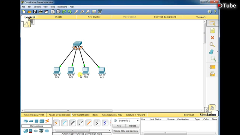Select the Draw Polygon shape tool
This screenshot has width=240, height=135.
click(x=211, y=52)
